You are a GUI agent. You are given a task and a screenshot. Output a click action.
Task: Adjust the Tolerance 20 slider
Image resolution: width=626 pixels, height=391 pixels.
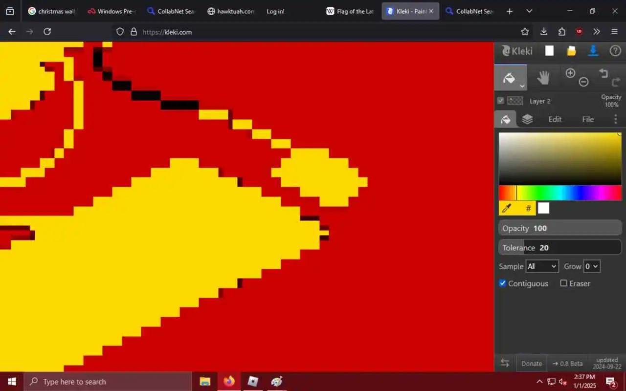coord(560,248)
